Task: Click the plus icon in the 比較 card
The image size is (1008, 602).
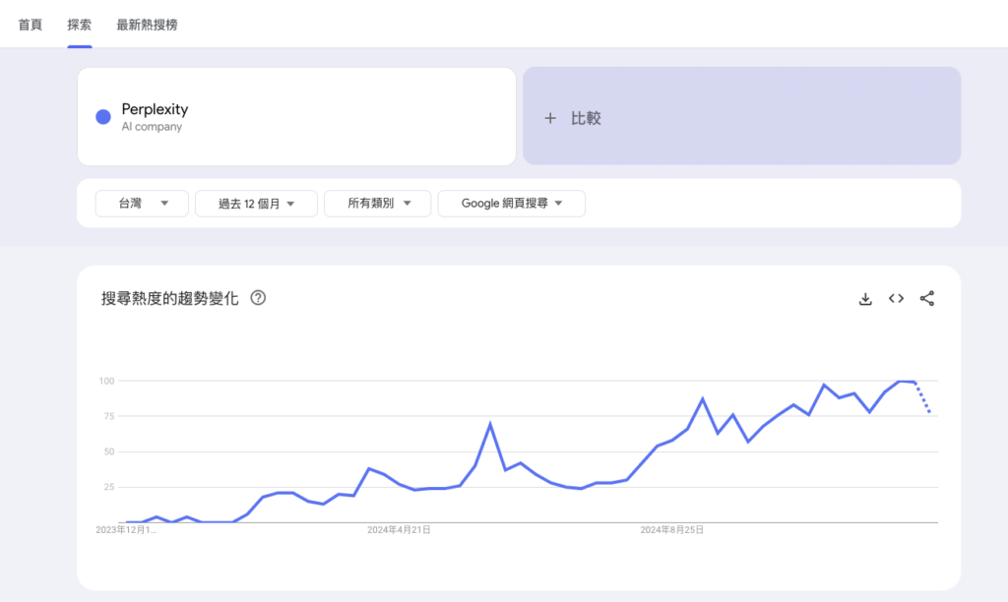Action: click(x=550, y=118)
